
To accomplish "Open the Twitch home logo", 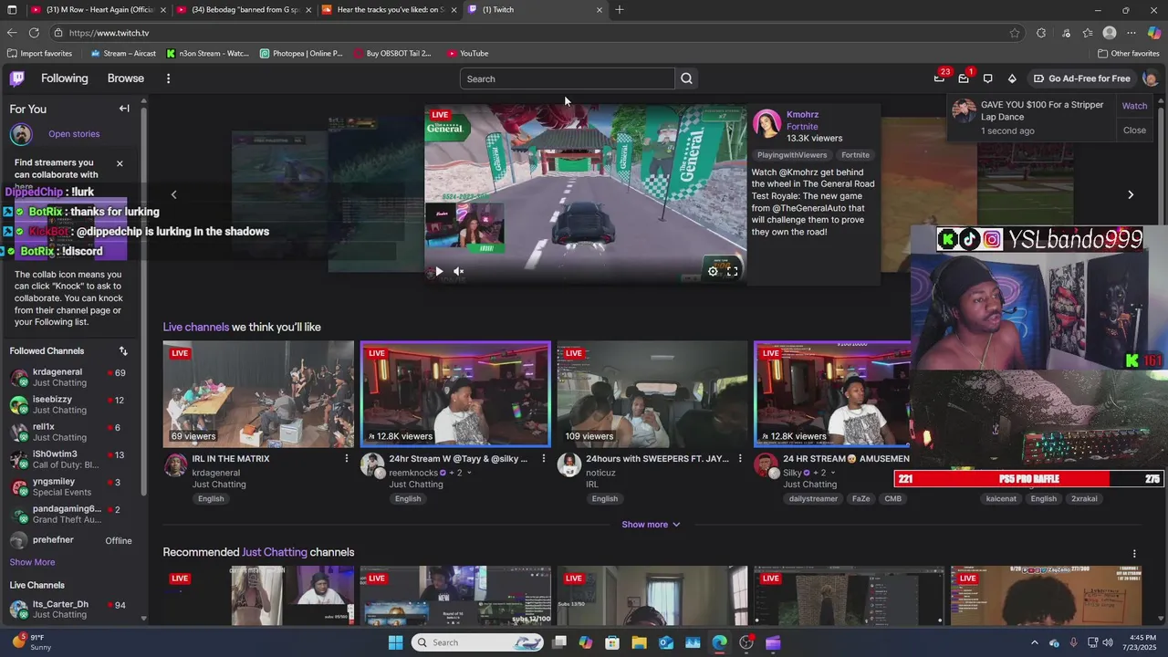I will pyautogui.click(x=17, y=78).
